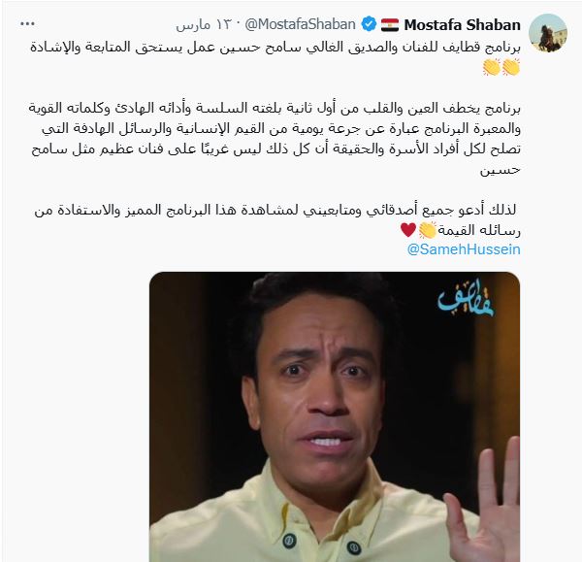Click the last line رسائله القيمة
This screenshot has height=562, width=582.
pos(479,230)
